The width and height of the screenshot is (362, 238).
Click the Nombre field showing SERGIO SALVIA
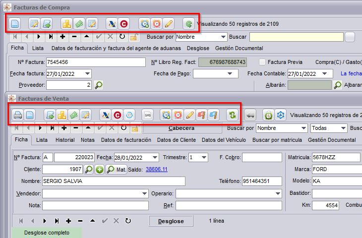pyautogui.click(x=114, y=181)
